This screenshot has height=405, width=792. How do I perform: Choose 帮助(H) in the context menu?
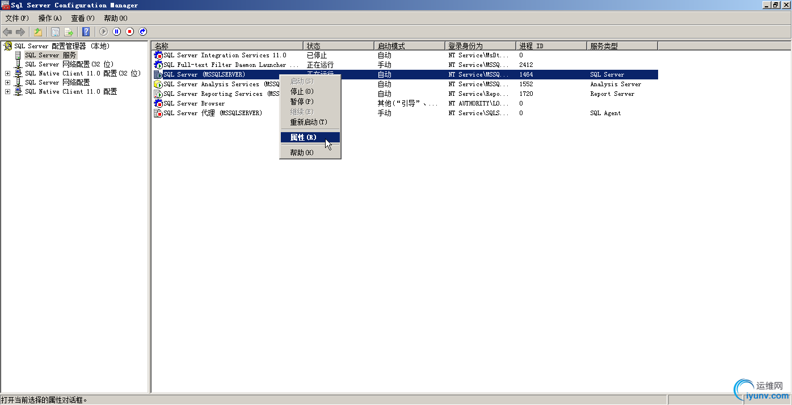point(310,153)
